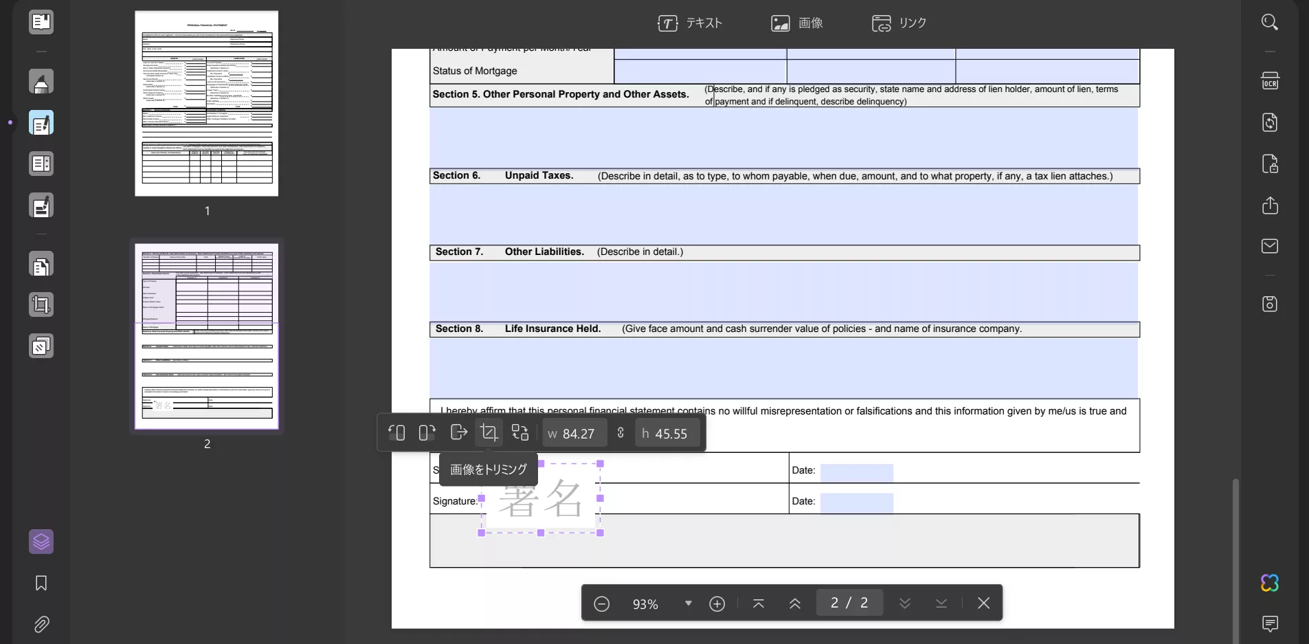Zoom in with the plus button
Viewport: 1309px width, 644px height.
coord(717,603)
